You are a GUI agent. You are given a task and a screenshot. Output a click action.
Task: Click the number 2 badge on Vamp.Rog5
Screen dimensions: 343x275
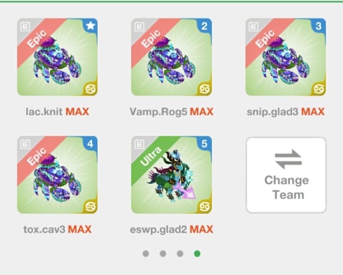click(205, 26)
